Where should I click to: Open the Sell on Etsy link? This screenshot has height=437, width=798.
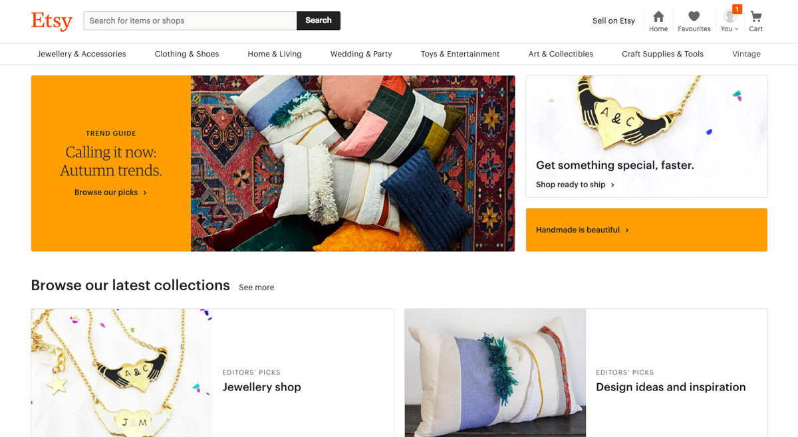pyautogui.click(x=613, y=21)
